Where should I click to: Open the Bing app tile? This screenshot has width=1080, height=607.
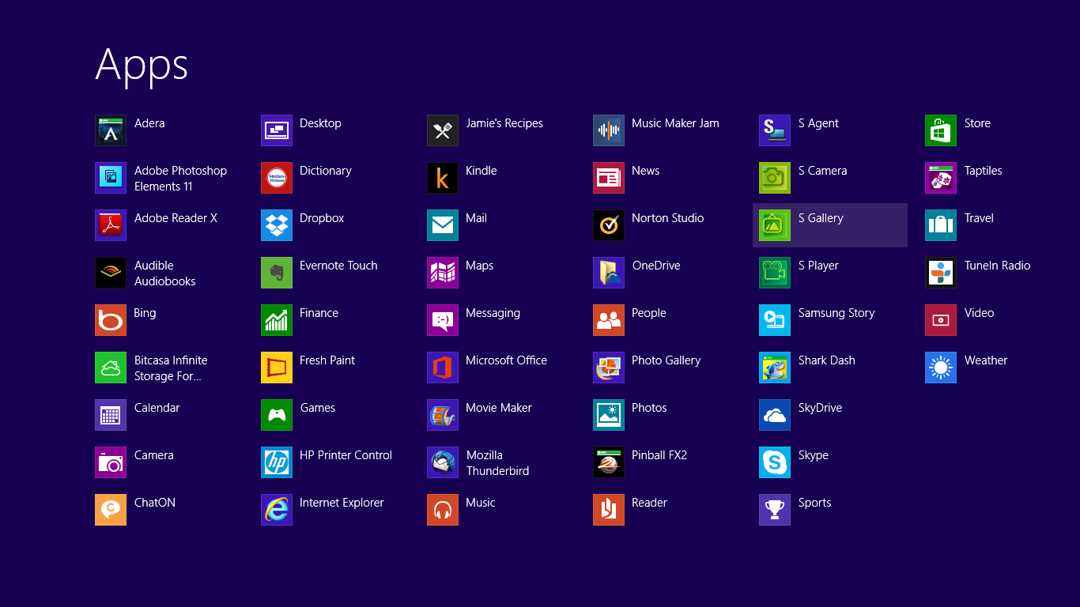click(111, 320)
